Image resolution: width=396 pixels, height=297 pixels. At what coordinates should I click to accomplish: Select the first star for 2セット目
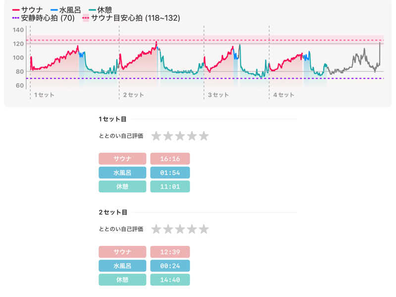(x=156, y=229)
